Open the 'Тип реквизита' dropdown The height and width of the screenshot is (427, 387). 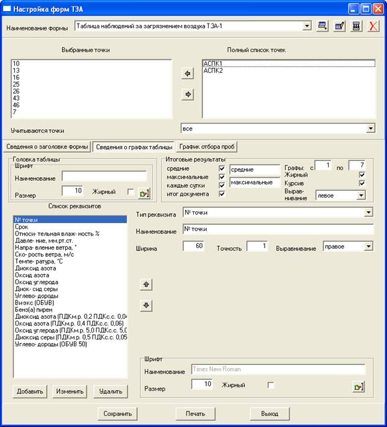[x=369, y=213]
